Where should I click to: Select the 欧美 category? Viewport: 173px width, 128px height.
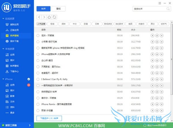tap(86, 24)
